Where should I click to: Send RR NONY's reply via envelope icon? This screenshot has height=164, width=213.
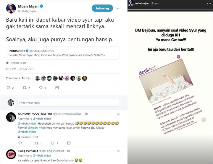click(x=69, y=143)
